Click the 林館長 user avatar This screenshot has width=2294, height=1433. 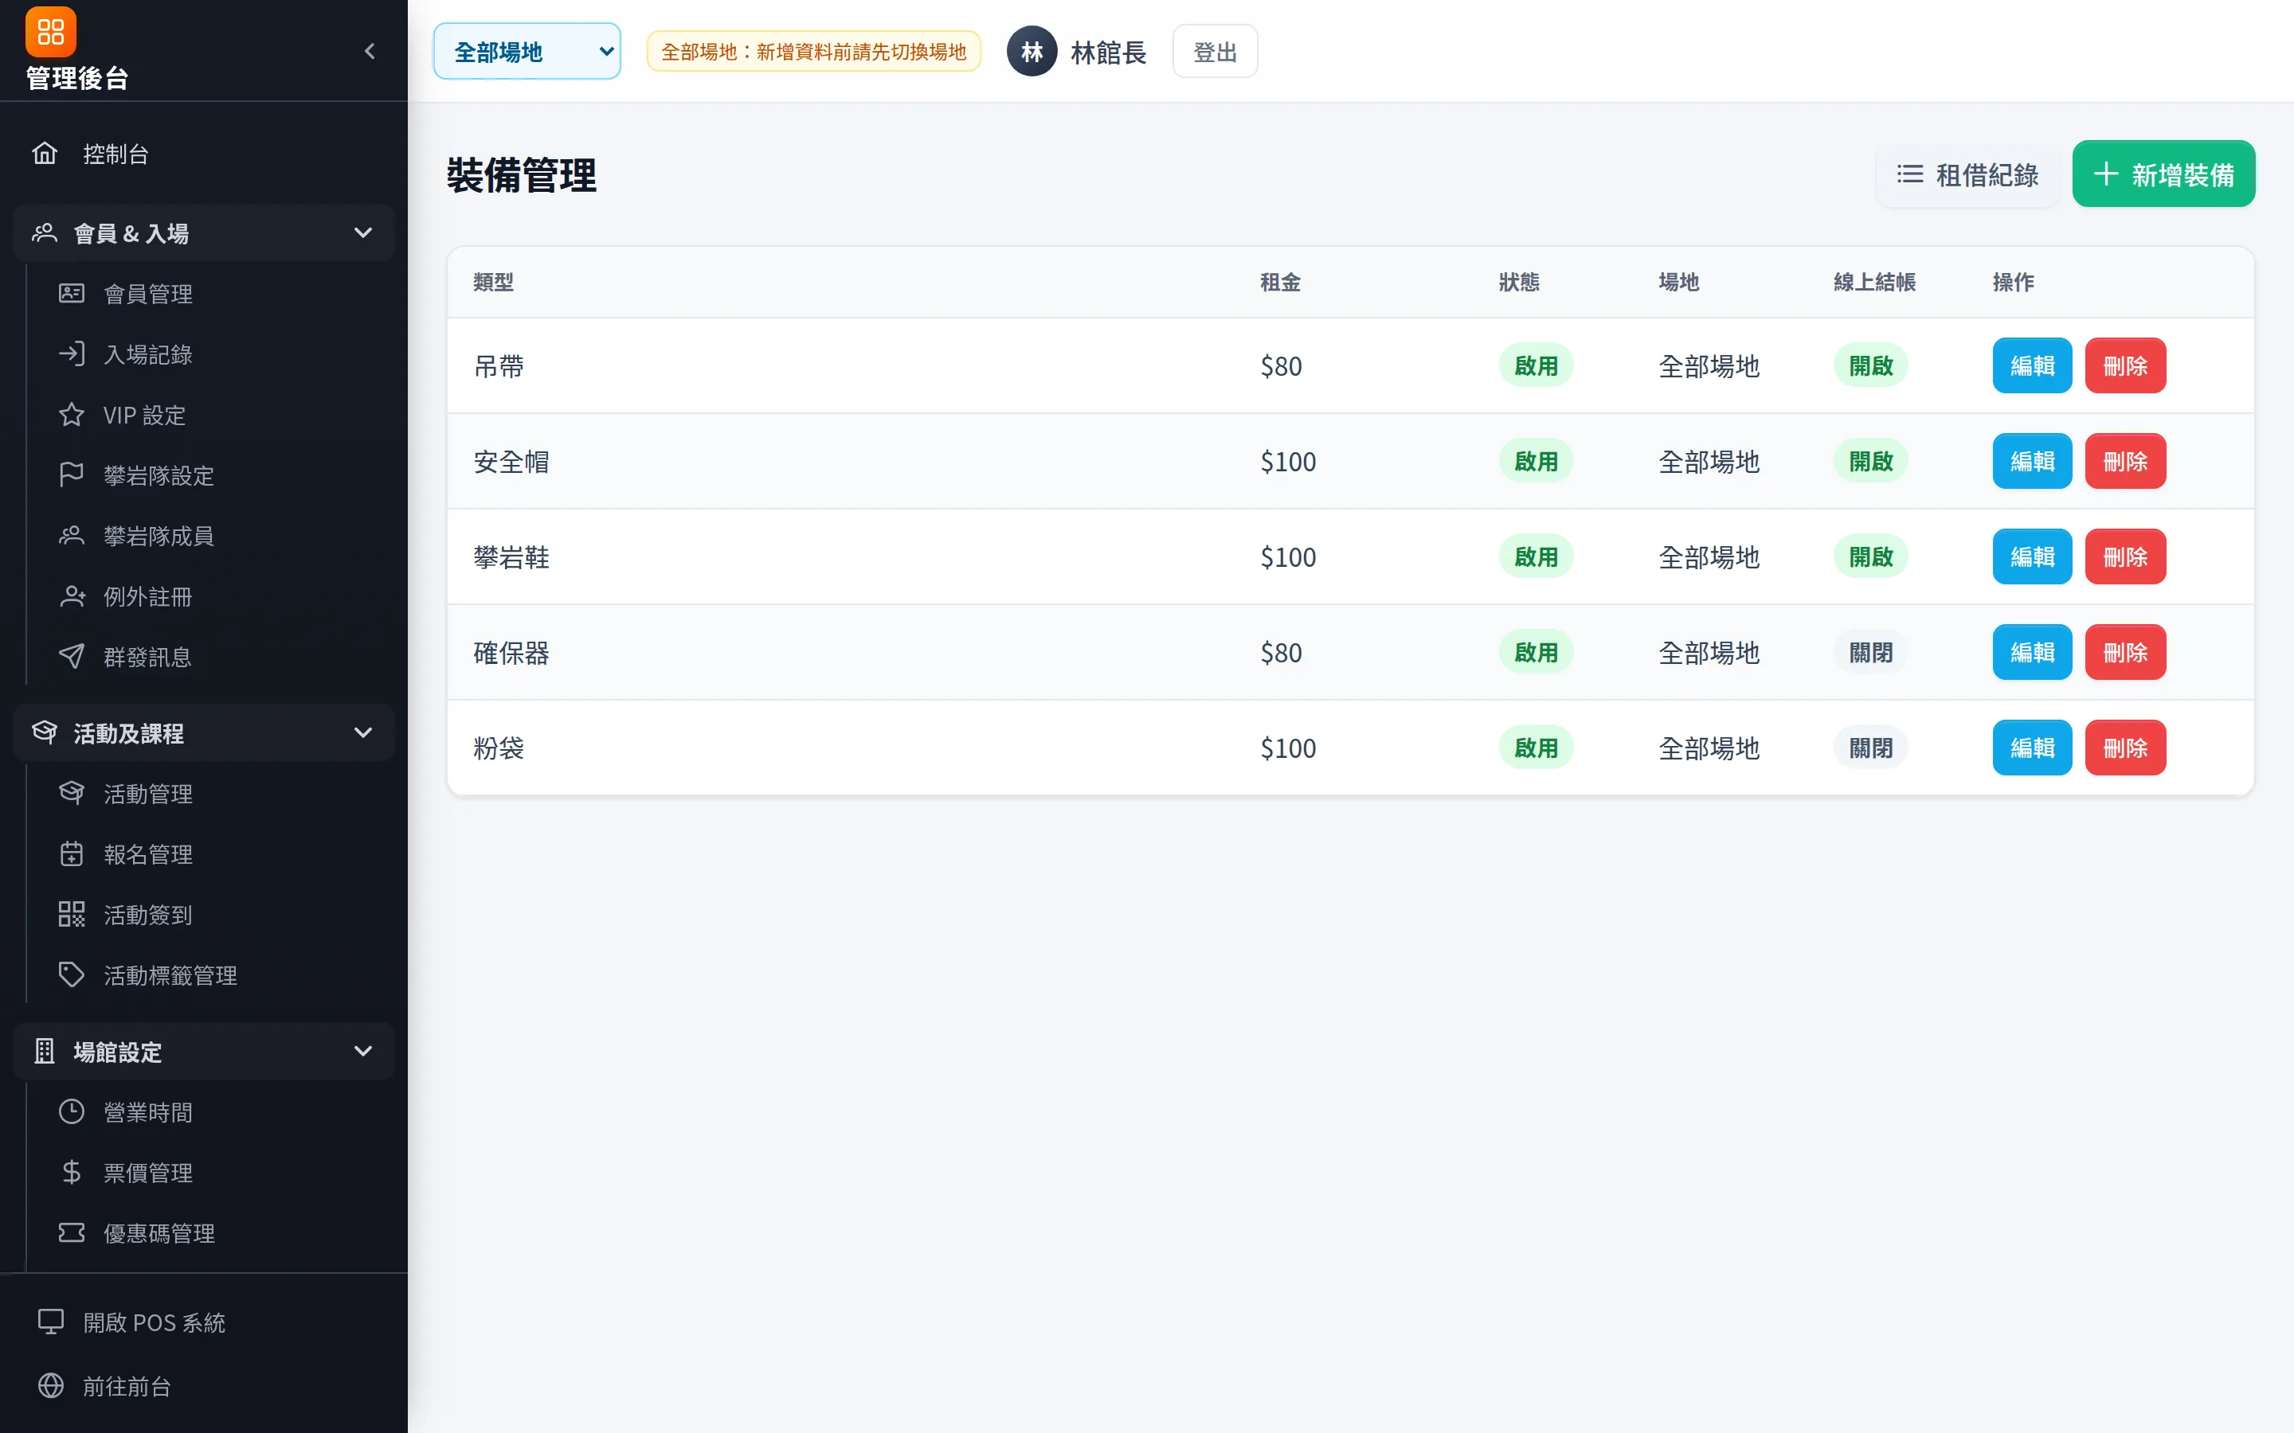tap(1032, 51)
